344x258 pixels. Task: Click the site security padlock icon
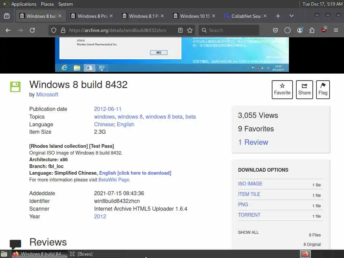click(x=63, y=30)
